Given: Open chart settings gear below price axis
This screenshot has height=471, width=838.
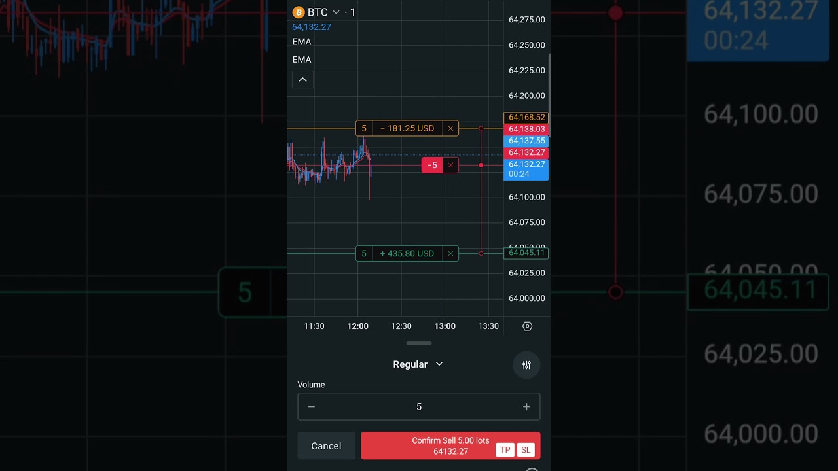Looking at the screenshot, I should pyautogui.click(x=528, y=326).
